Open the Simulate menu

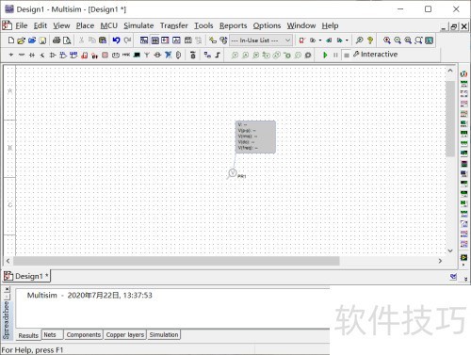138,25
